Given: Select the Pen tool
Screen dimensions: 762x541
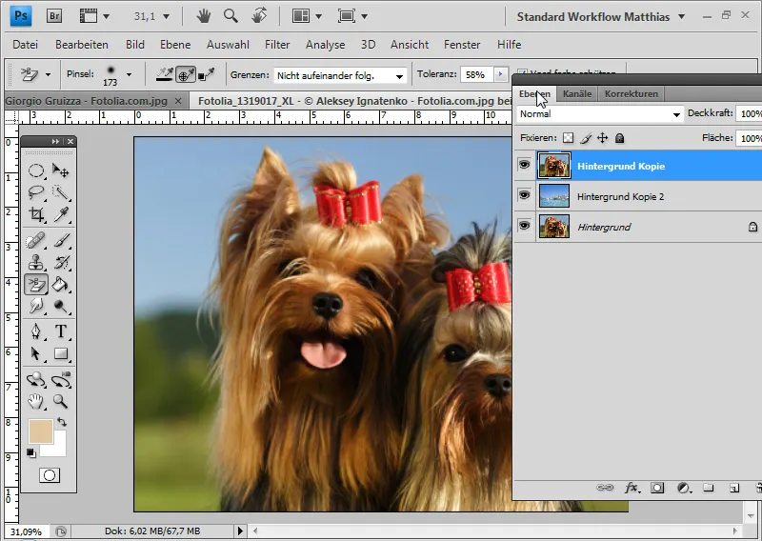Looking at the screenshot, I should [36, 331].
